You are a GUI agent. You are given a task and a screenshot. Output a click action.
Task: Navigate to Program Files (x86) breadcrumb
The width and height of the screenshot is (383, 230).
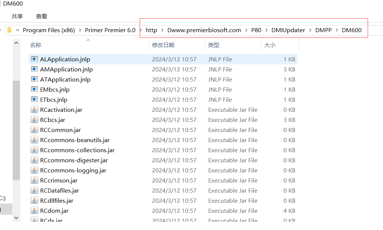(x=49, y=30)
